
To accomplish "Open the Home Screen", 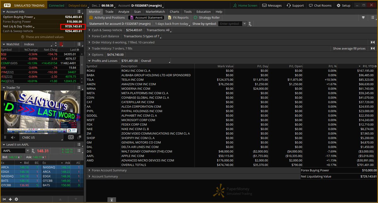I will click(x=245, y=5).
